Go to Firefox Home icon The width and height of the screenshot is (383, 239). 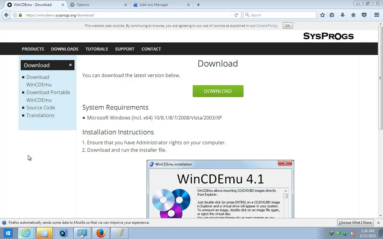point(353,15)
